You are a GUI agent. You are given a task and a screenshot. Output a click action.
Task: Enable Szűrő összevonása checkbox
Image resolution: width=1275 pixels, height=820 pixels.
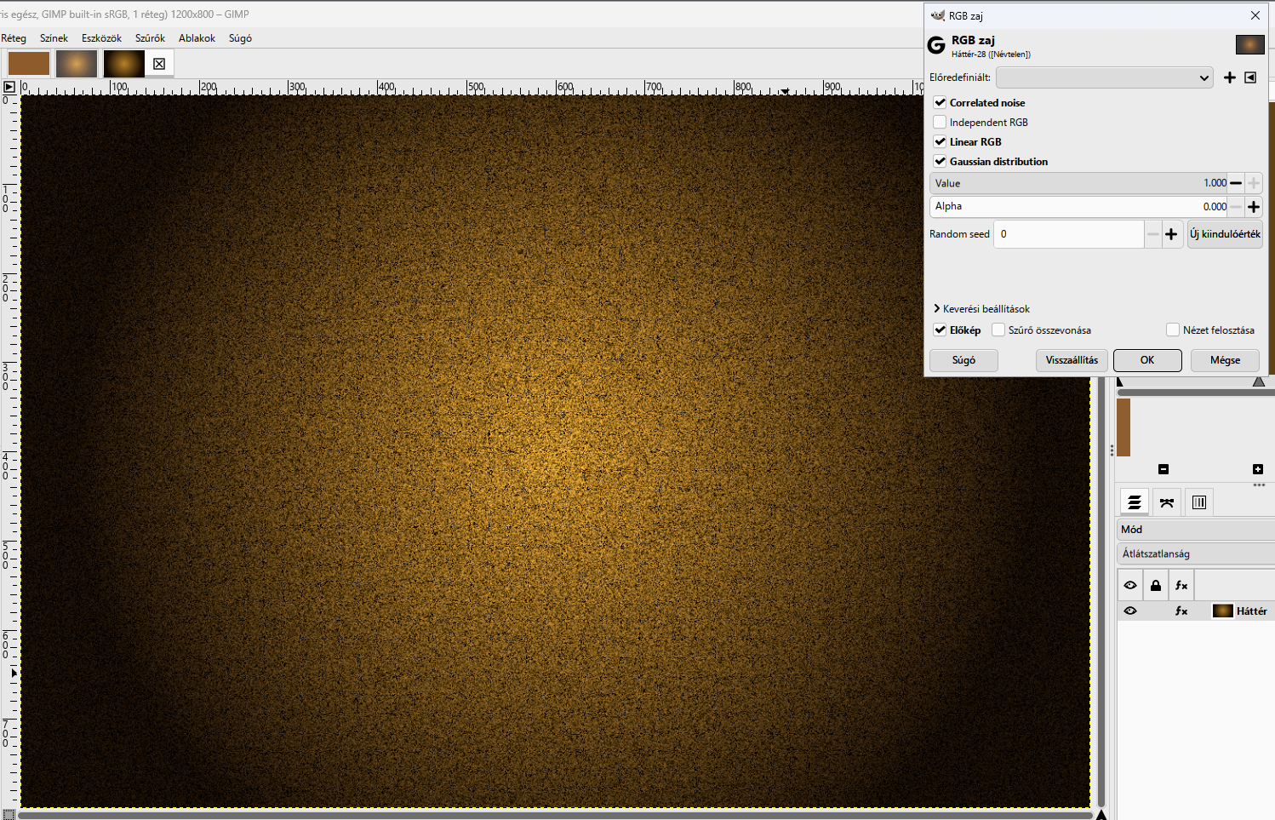[999, 330]
